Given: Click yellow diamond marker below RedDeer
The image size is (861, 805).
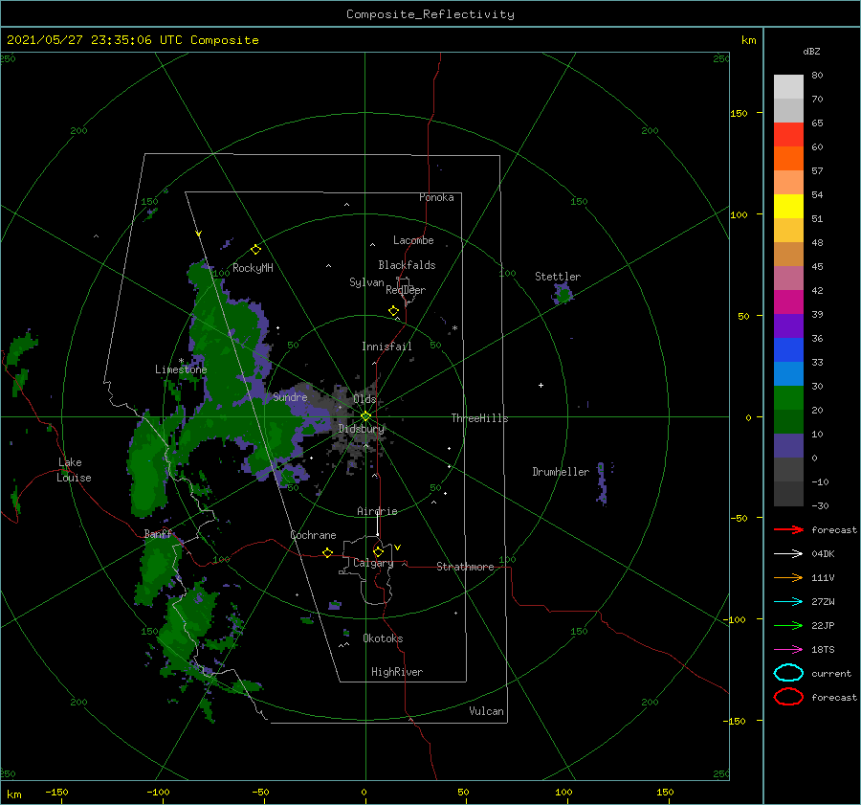Looking at the screenshot, I should coord(393,311).
